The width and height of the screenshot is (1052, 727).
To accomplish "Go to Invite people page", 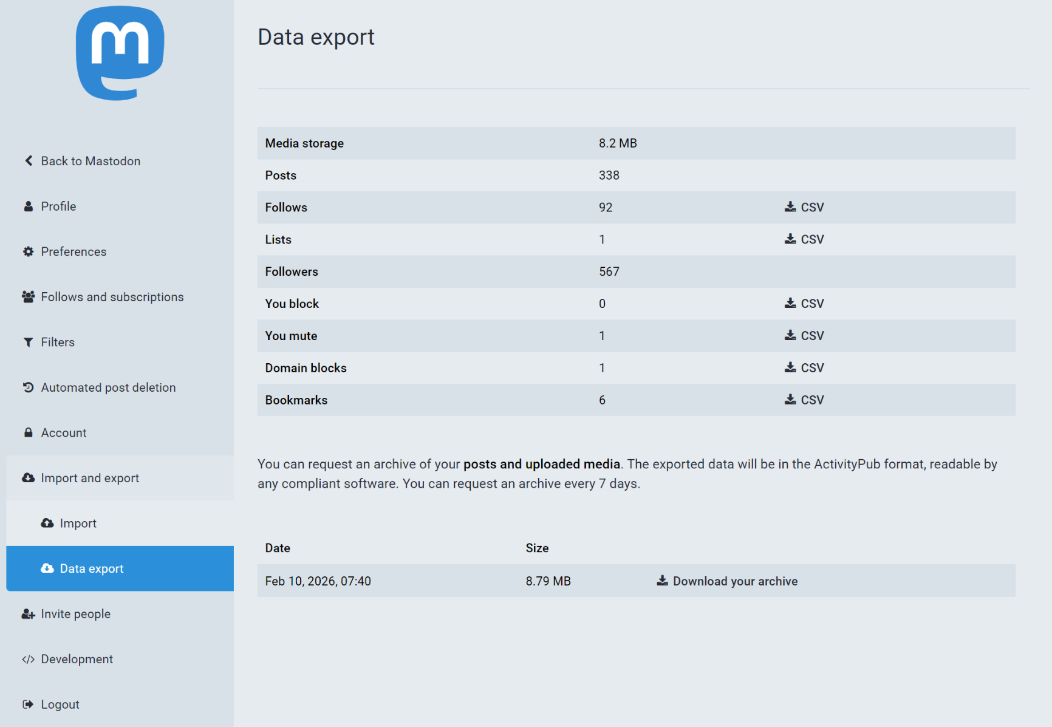I will pyautogui.click(x=75, y=614).
